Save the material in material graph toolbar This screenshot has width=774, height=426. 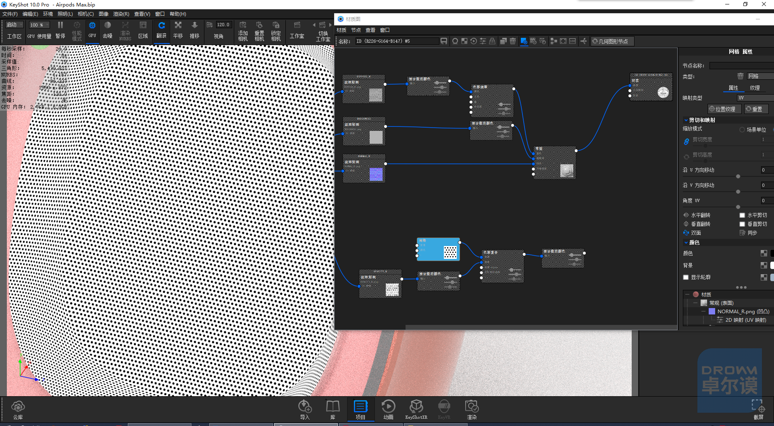pos(444,41)
